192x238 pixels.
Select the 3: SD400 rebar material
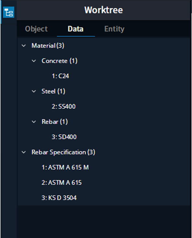coord(64,137)
